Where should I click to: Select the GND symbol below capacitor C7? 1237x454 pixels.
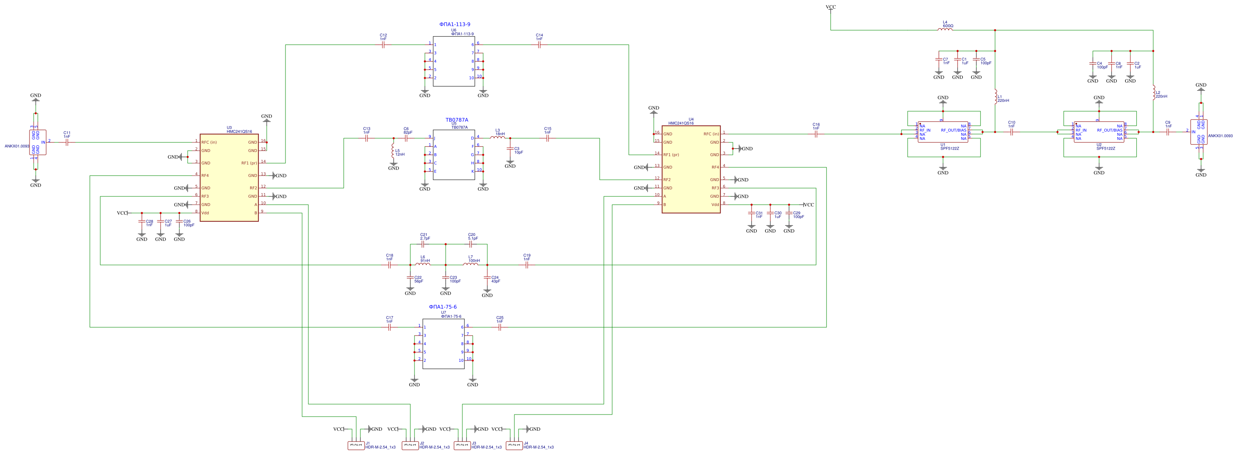939,75
